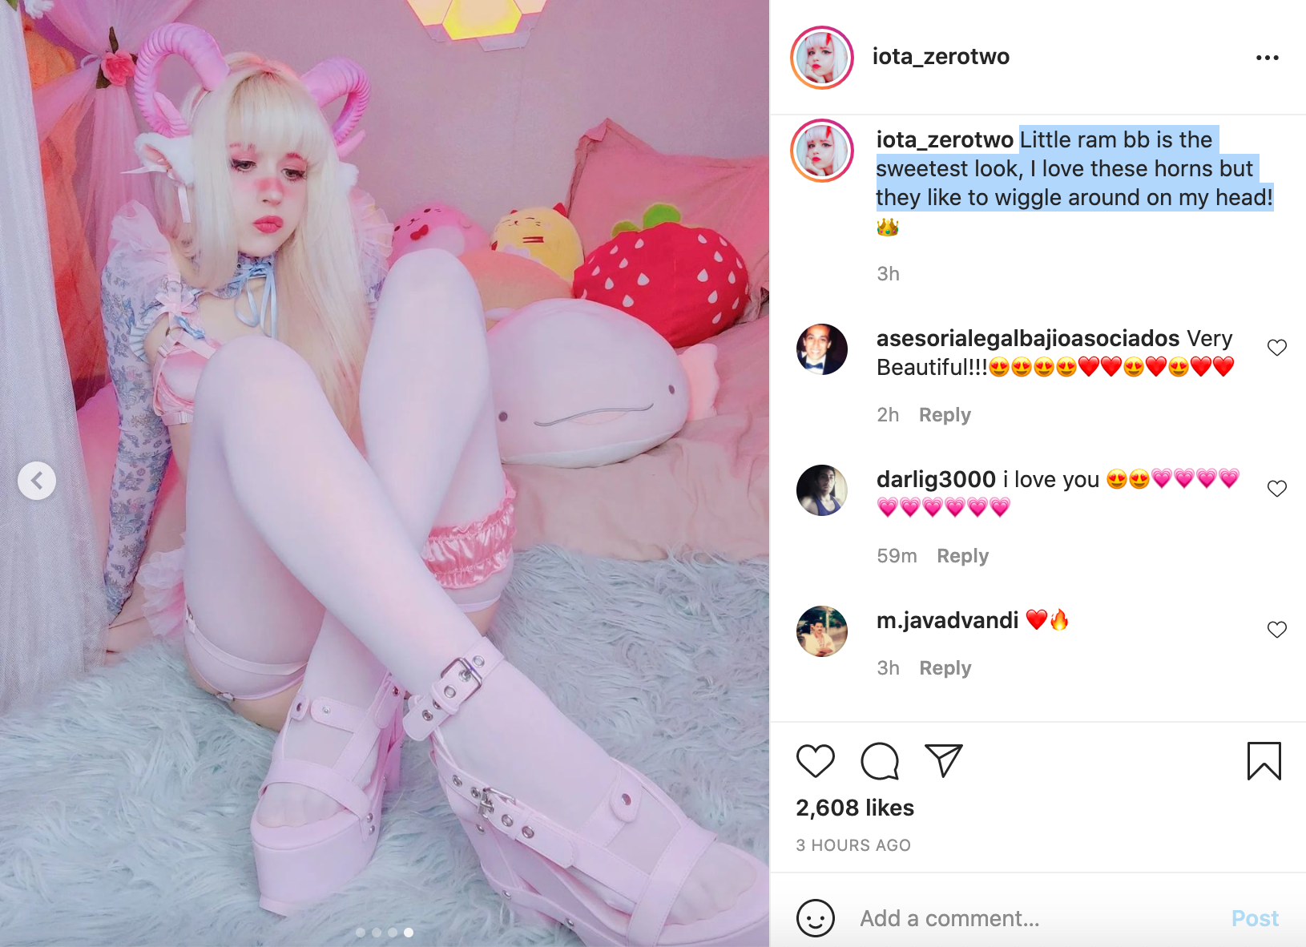Save post with the bookmark icon
This screenshot has width=1306, height=947.
pyautogui.click(x=1264, y=761)
